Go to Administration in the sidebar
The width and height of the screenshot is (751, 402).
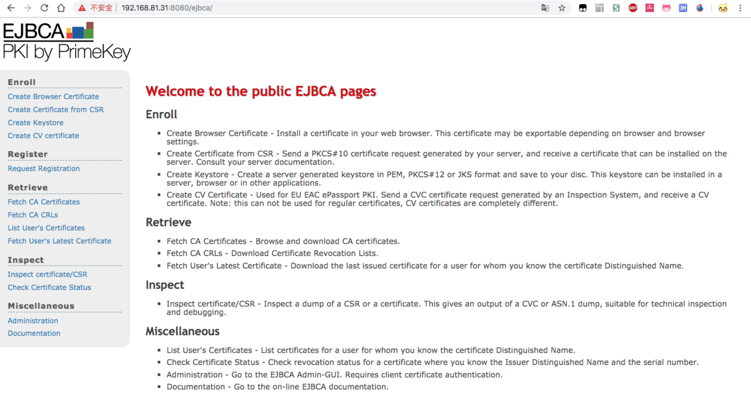(33, 321)
